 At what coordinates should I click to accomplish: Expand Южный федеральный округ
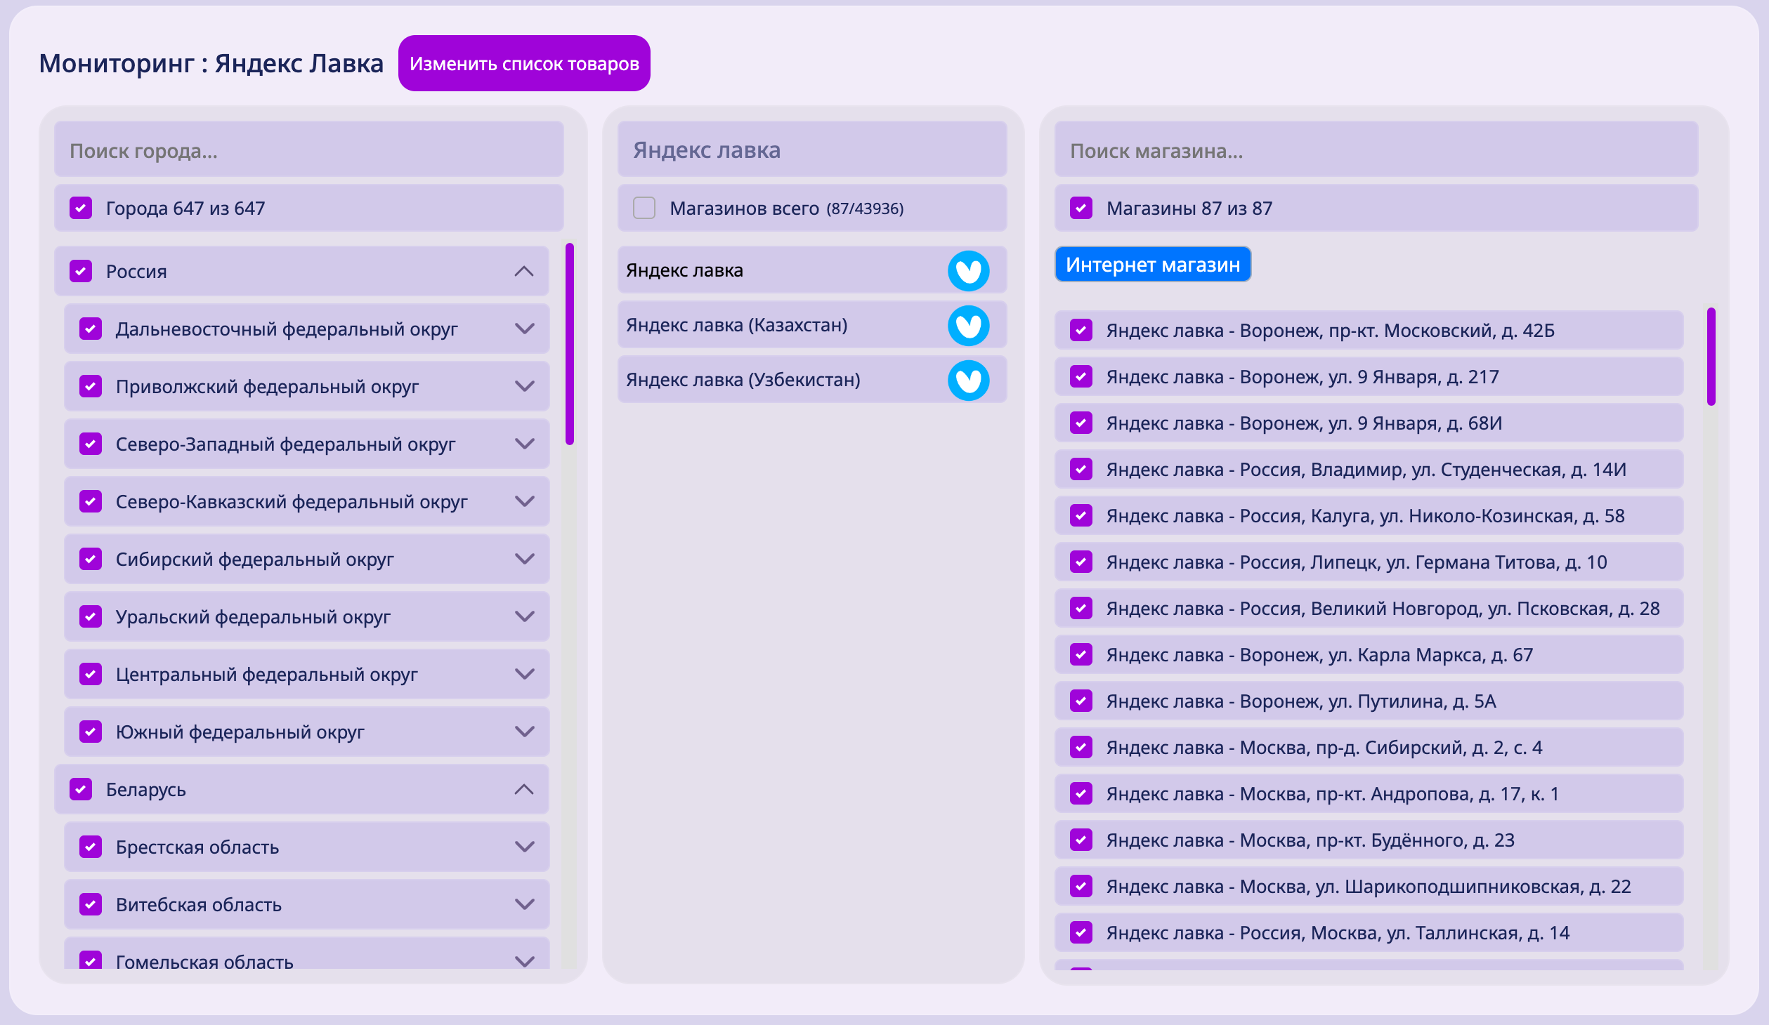[524, 732]
